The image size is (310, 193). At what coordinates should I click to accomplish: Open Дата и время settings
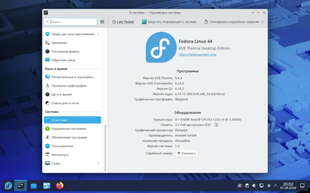click(x=72, y=94)
